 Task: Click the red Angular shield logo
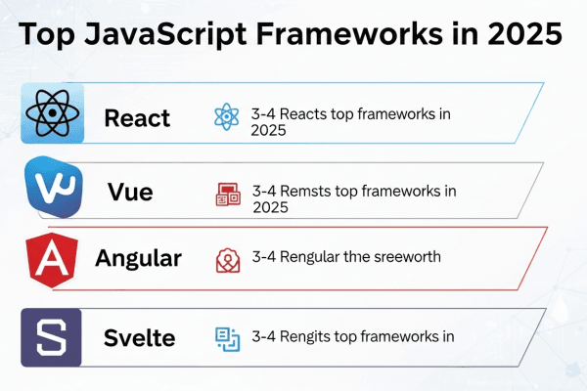click(50, 260)
